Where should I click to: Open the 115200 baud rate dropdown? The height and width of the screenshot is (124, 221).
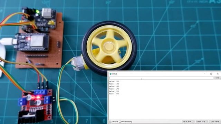point(202,122)
